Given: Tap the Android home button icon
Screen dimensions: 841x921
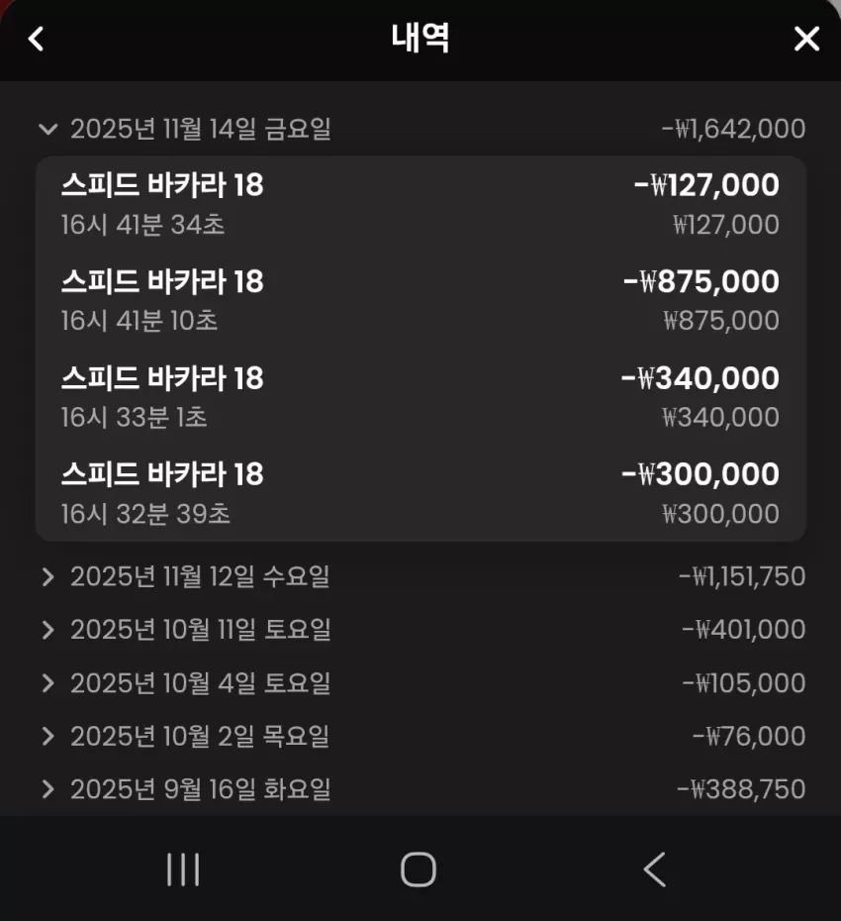Looking at the screenshot, I should (419, 870).
